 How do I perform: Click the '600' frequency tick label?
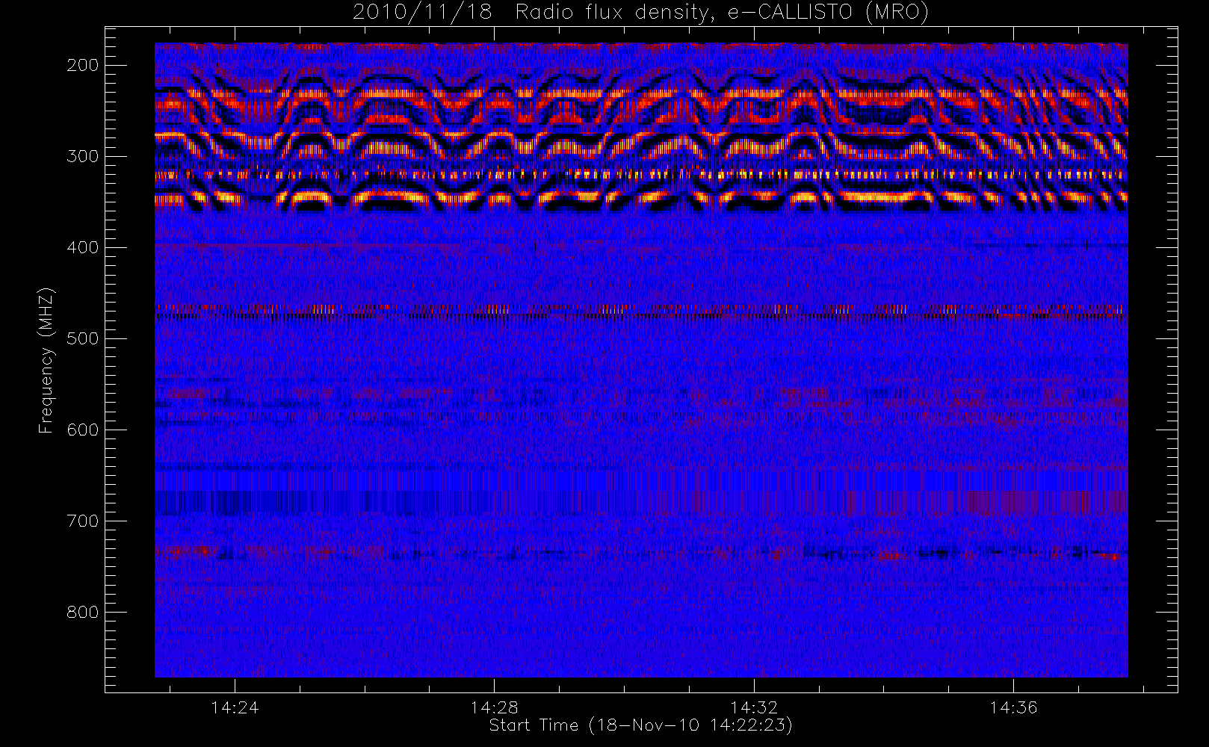click(83, 430)
